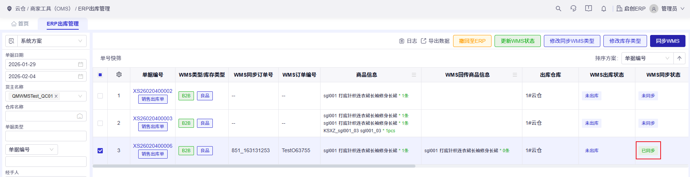Open the notification bell

(x=604, y=8)
